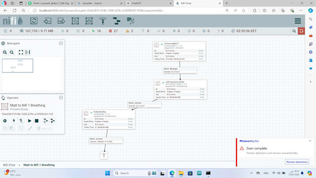Stop the process group with stop button
Viewport: 316px width, 178px height.
[x=37, y=121]
